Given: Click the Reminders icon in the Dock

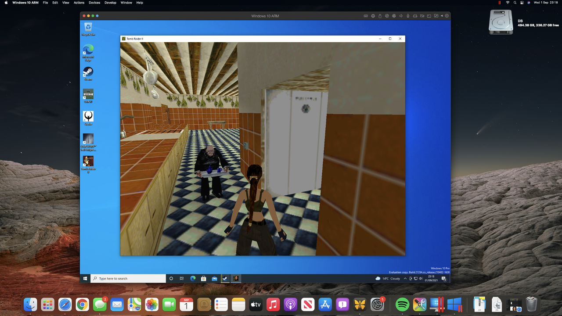Looking at the screenshot, I should coord(221,304).
